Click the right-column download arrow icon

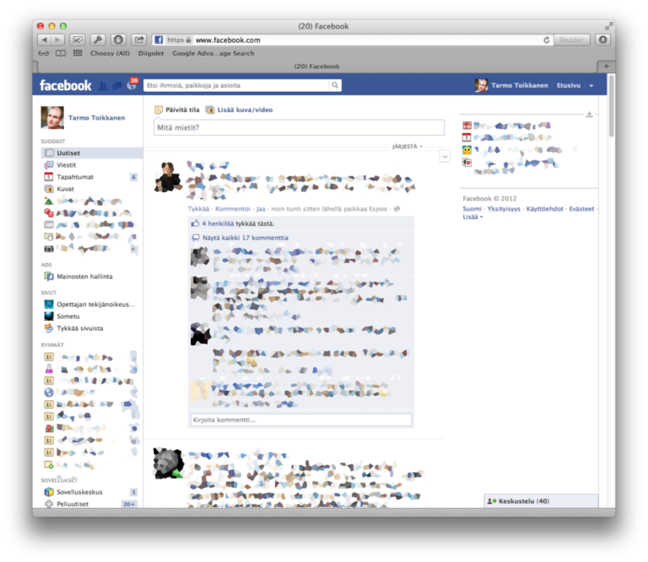point(589,115)
